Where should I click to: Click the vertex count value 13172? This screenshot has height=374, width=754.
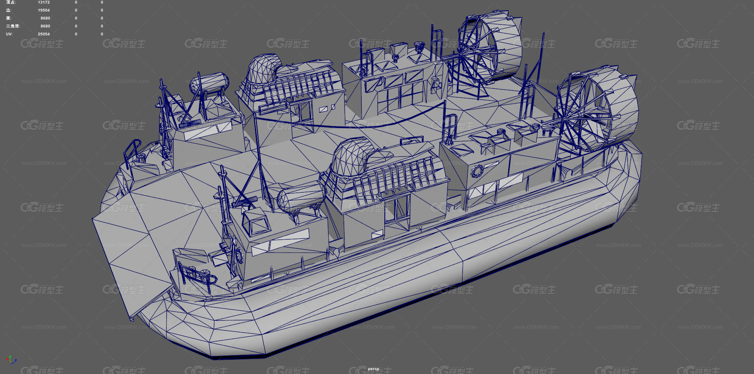coord(44,2)
